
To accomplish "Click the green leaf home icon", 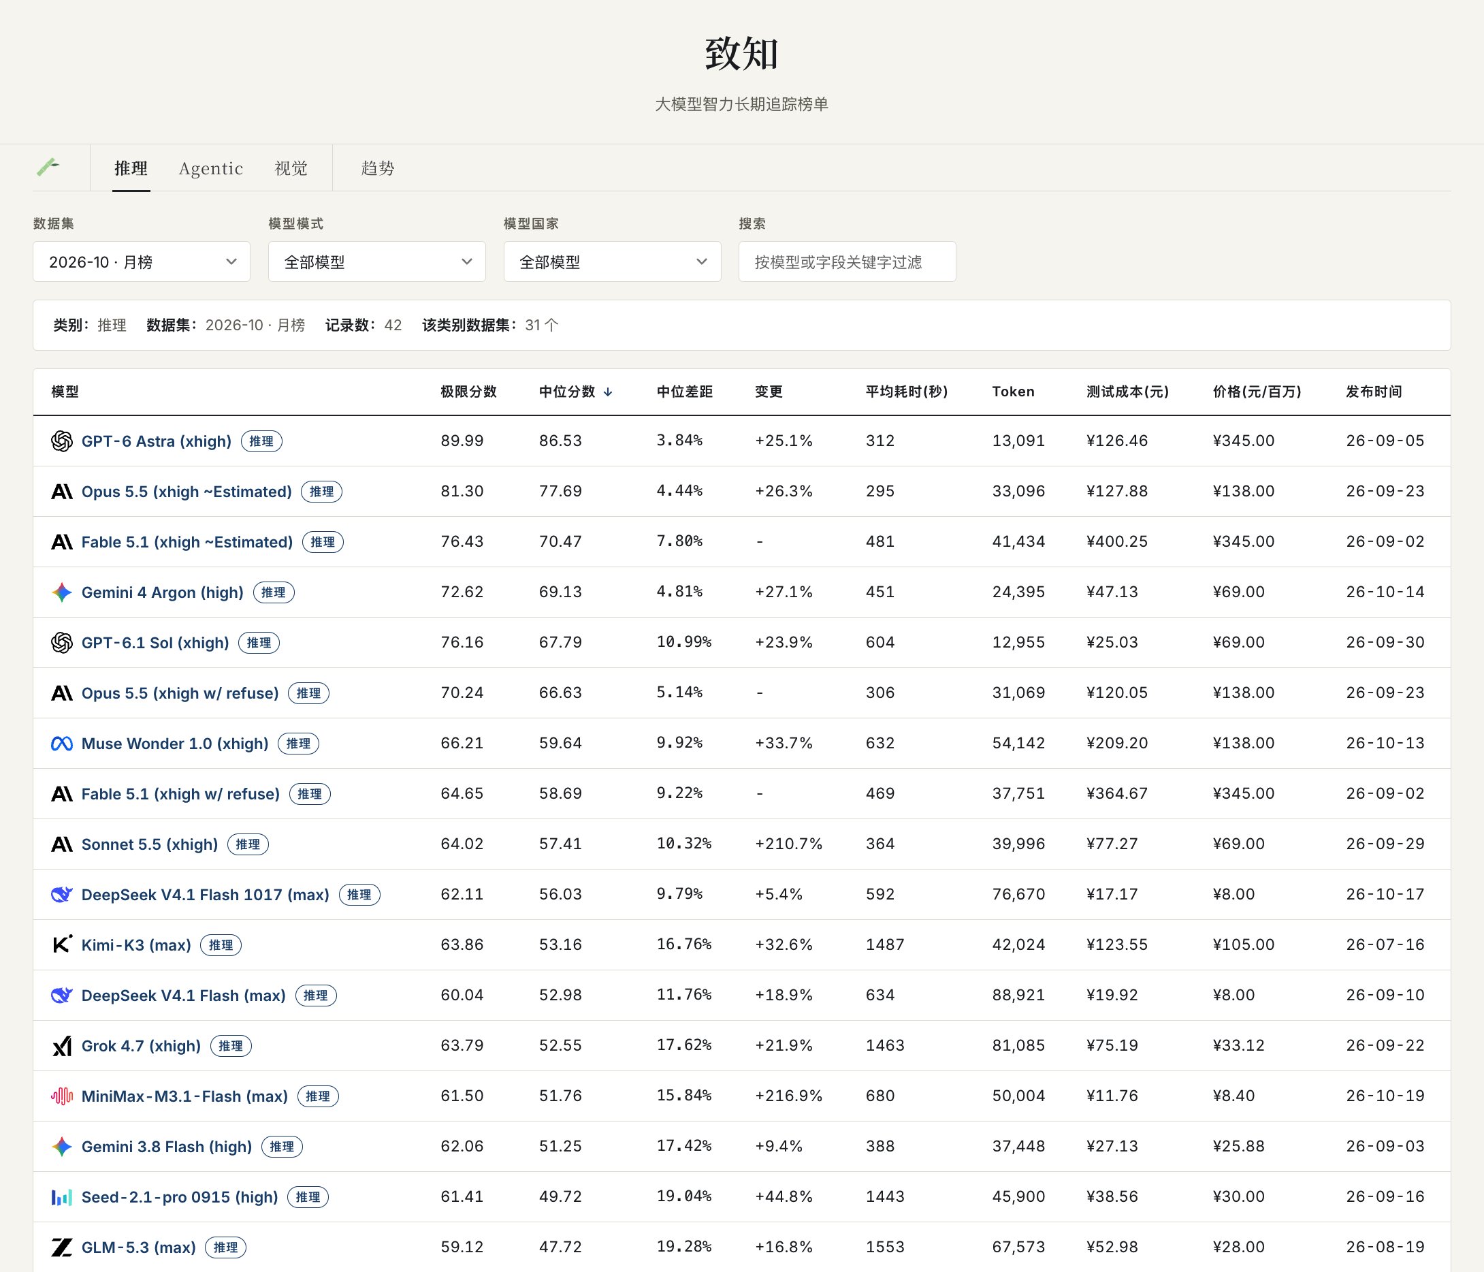I will coord(48,167).
